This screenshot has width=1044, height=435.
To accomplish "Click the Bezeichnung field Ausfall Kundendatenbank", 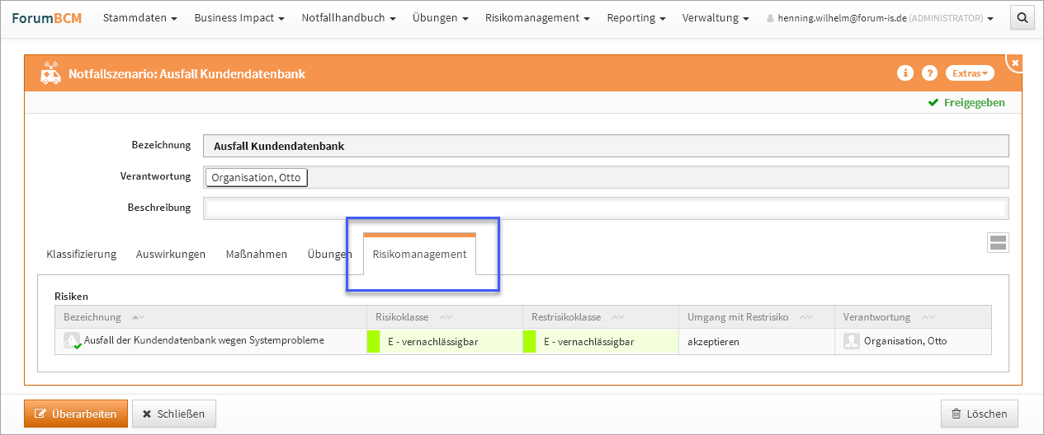I will pyautogui.click(x=606, y=146).
